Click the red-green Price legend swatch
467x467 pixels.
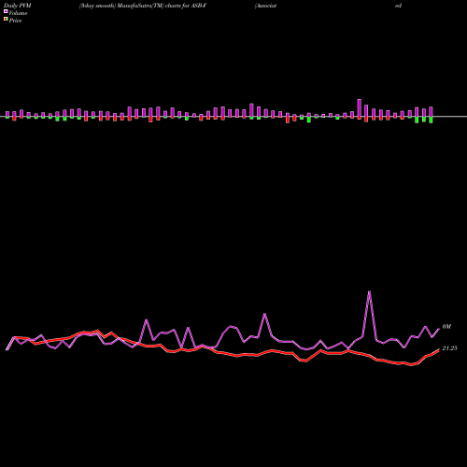click(6, 20)
